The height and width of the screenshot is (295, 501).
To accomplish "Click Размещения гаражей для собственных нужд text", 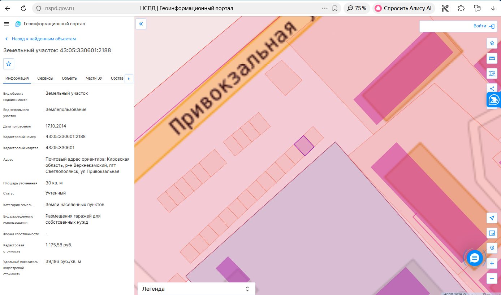I will pyautogui.click(x=73, y=219).
